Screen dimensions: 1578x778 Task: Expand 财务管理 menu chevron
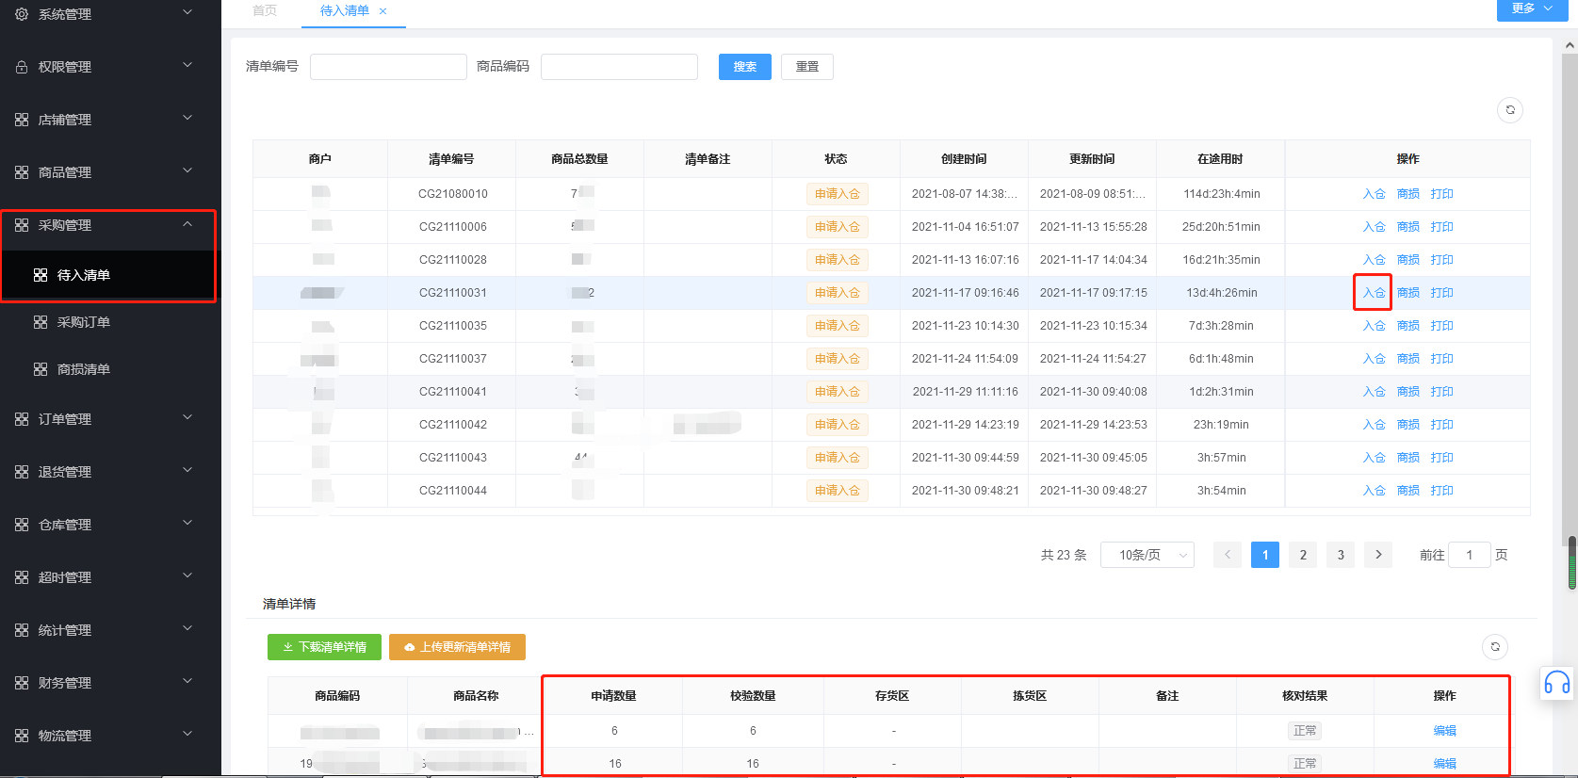pyautogui.click(x=187, y=681)
